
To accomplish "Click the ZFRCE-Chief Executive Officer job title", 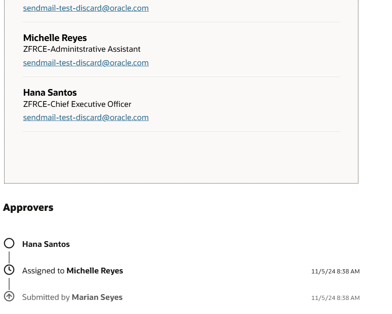I will 77,104.
